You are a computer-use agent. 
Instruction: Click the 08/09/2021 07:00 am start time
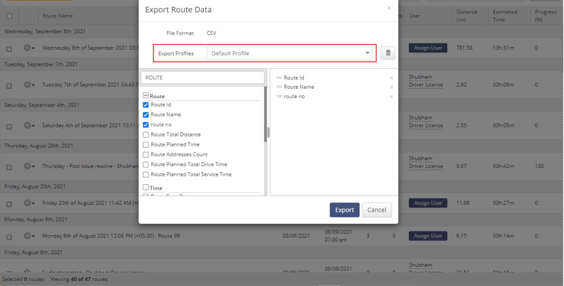[338, 236]
